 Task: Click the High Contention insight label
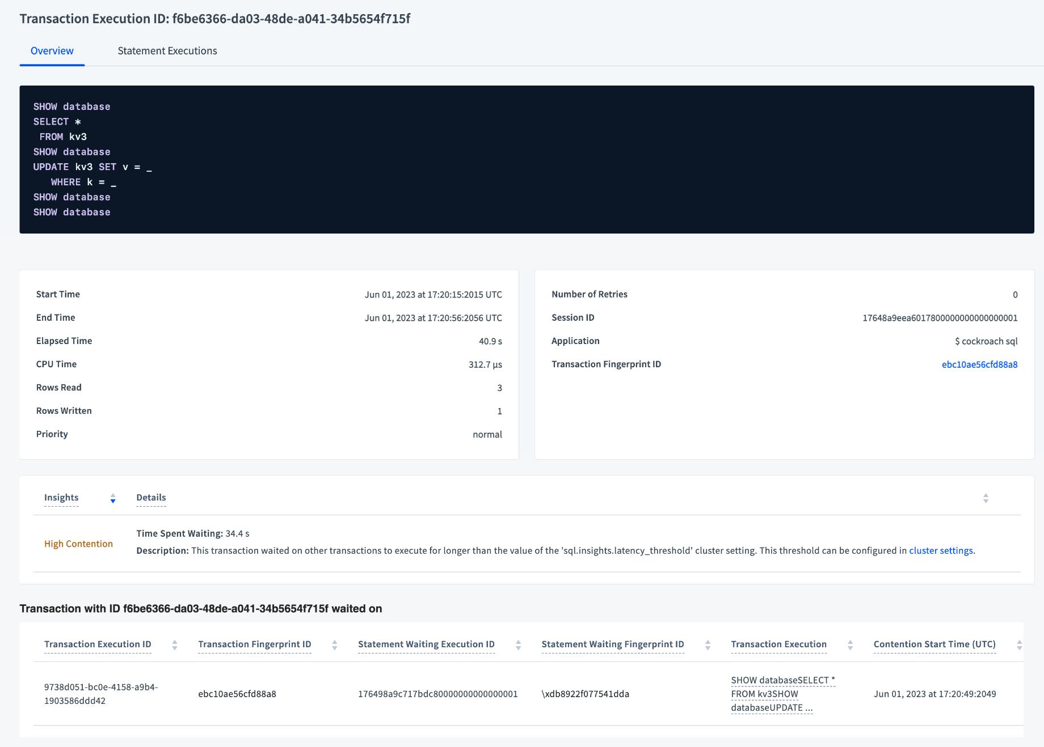point(79,544)
